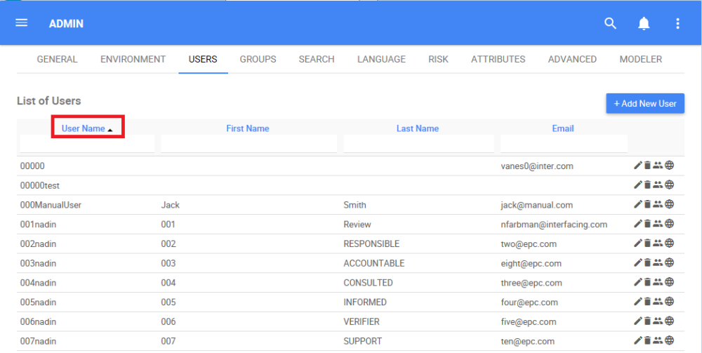Screen dimensions: 702x353
Task: Open the hamburger navigation menu
Action: click(22, 23)
